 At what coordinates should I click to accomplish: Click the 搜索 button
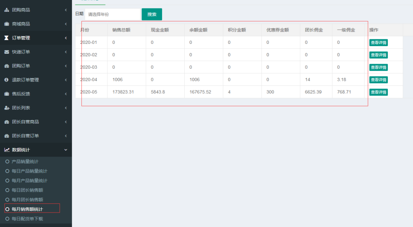click(152, 14)
